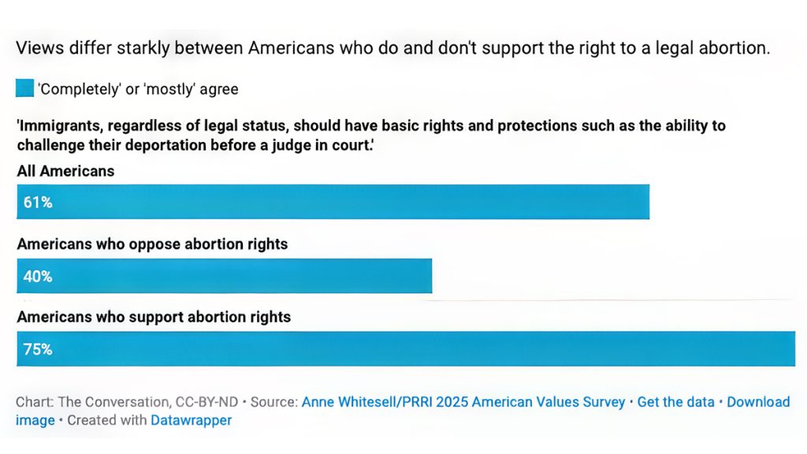
Task: Click the 61% value label
Action: [x=38, y=203]
